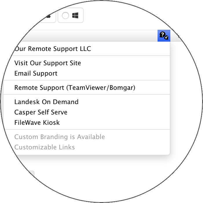The image size is (203, 203).
Task: Click the Windows logo icon
Action: tap(75, 15)
